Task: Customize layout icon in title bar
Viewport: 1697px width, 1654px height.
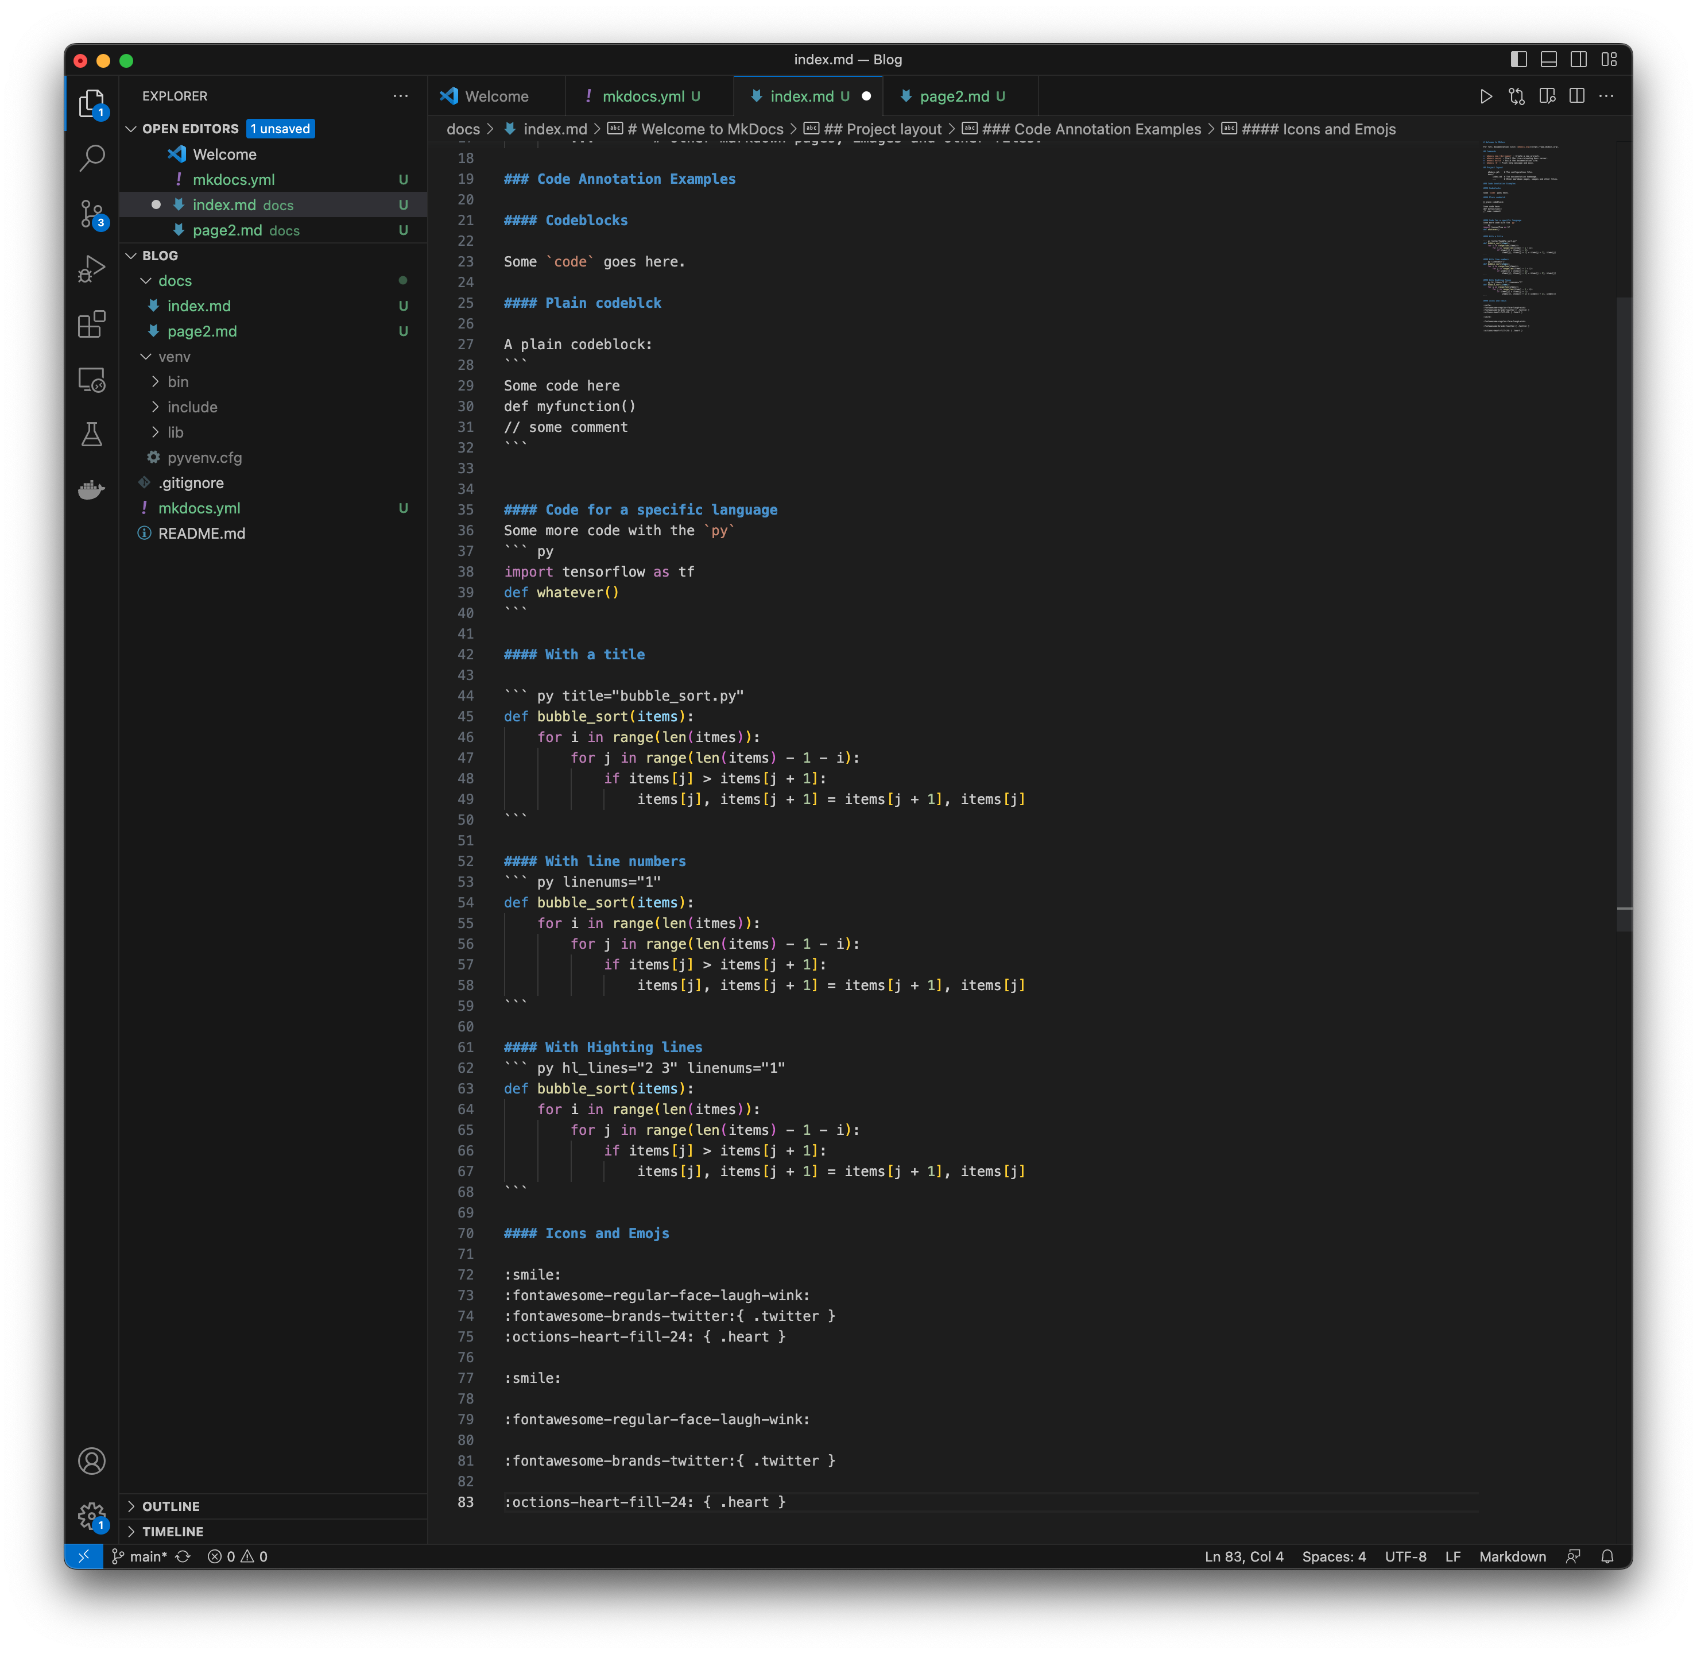Action: tap(1609, 59)
